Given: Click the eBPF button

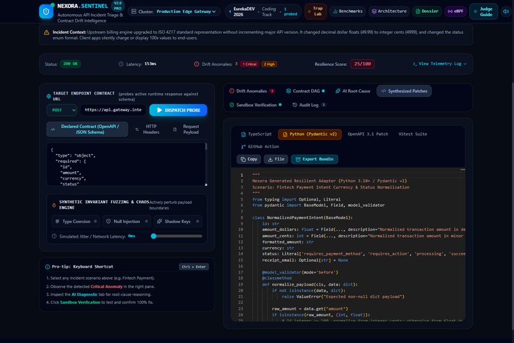Looking at the screenshot, I should pyautogui.click(x=455, y=11).
